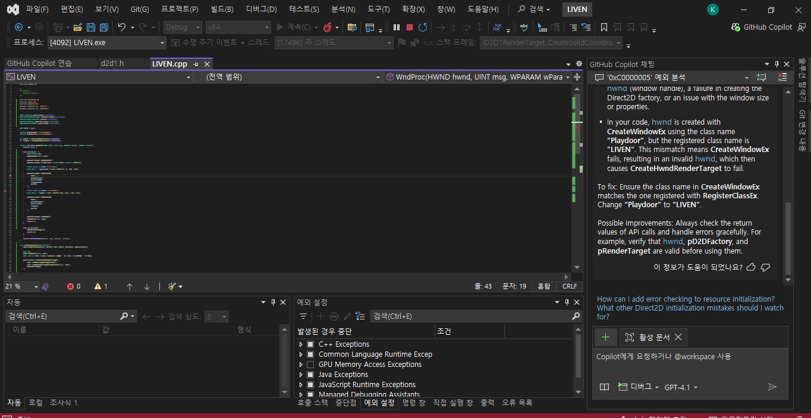
Task: Switch to the d2d1.h editor tab
Action: tap(116, 64)
